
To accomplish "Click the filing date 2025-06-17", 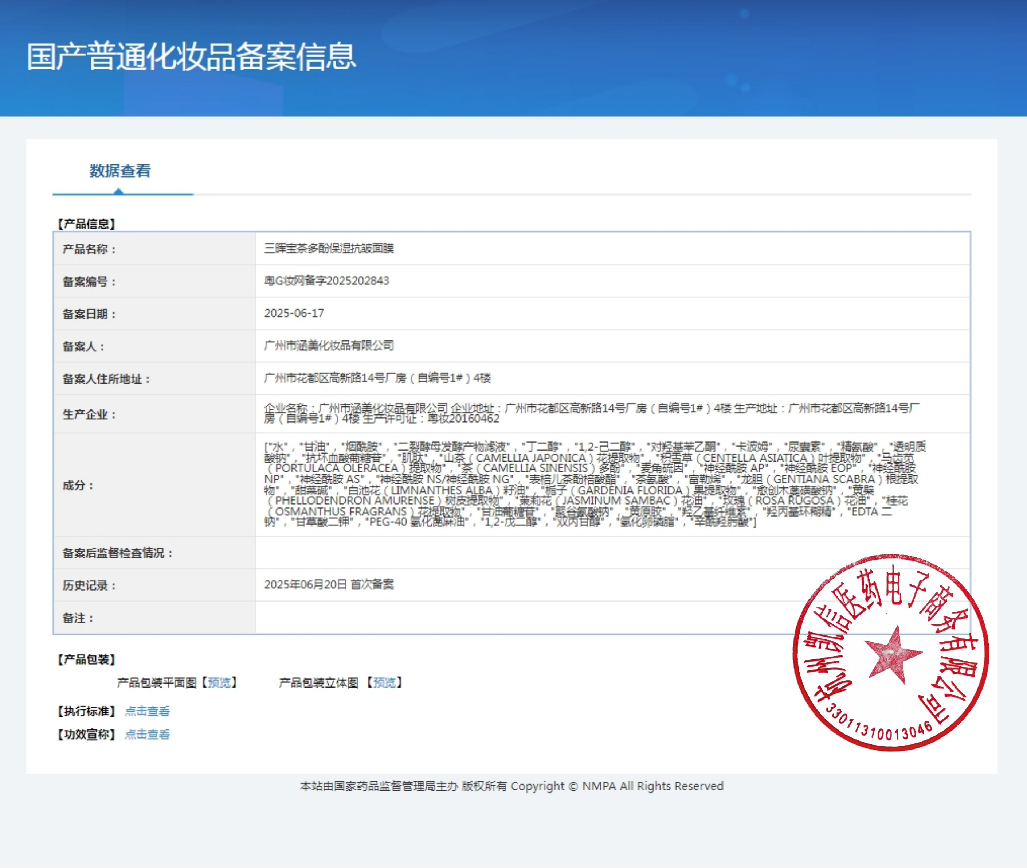I will point(294,314).
